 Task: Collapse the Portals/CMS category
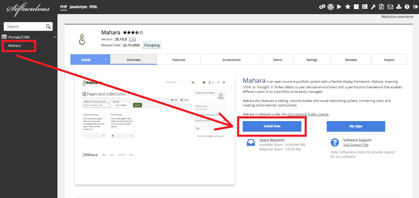click(x=55, y=37)
